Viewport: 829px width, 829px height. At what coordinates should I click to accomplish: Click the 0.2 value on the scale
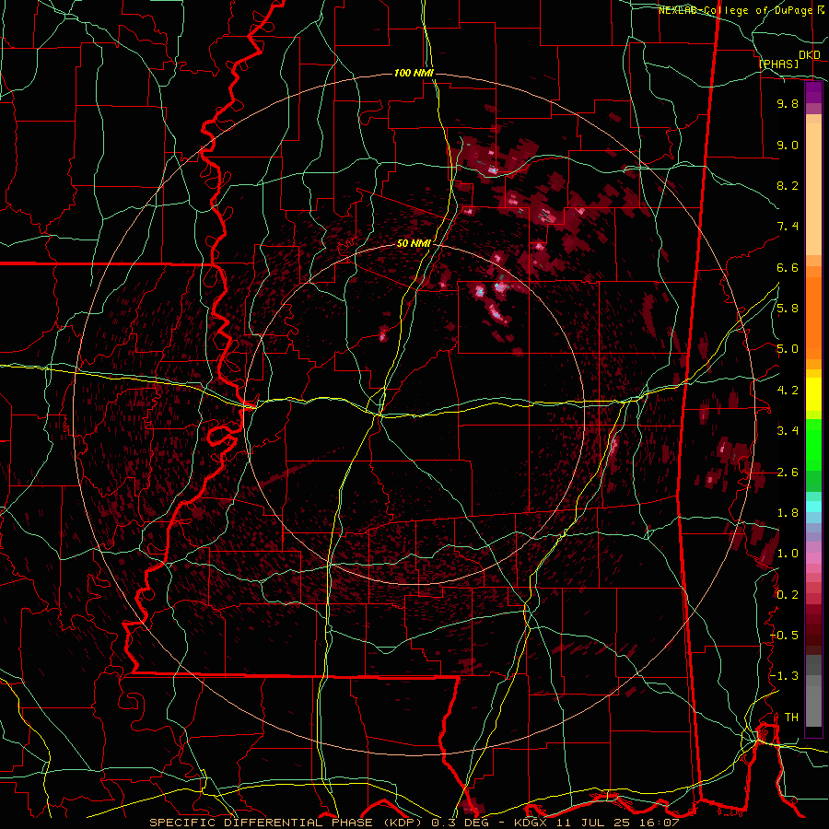click(x=788, y=595)
